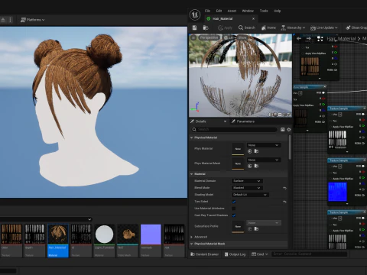367x275 pixels.
Task: Open the Phys Material Mask asset dropdown
Action: point(264,160)
